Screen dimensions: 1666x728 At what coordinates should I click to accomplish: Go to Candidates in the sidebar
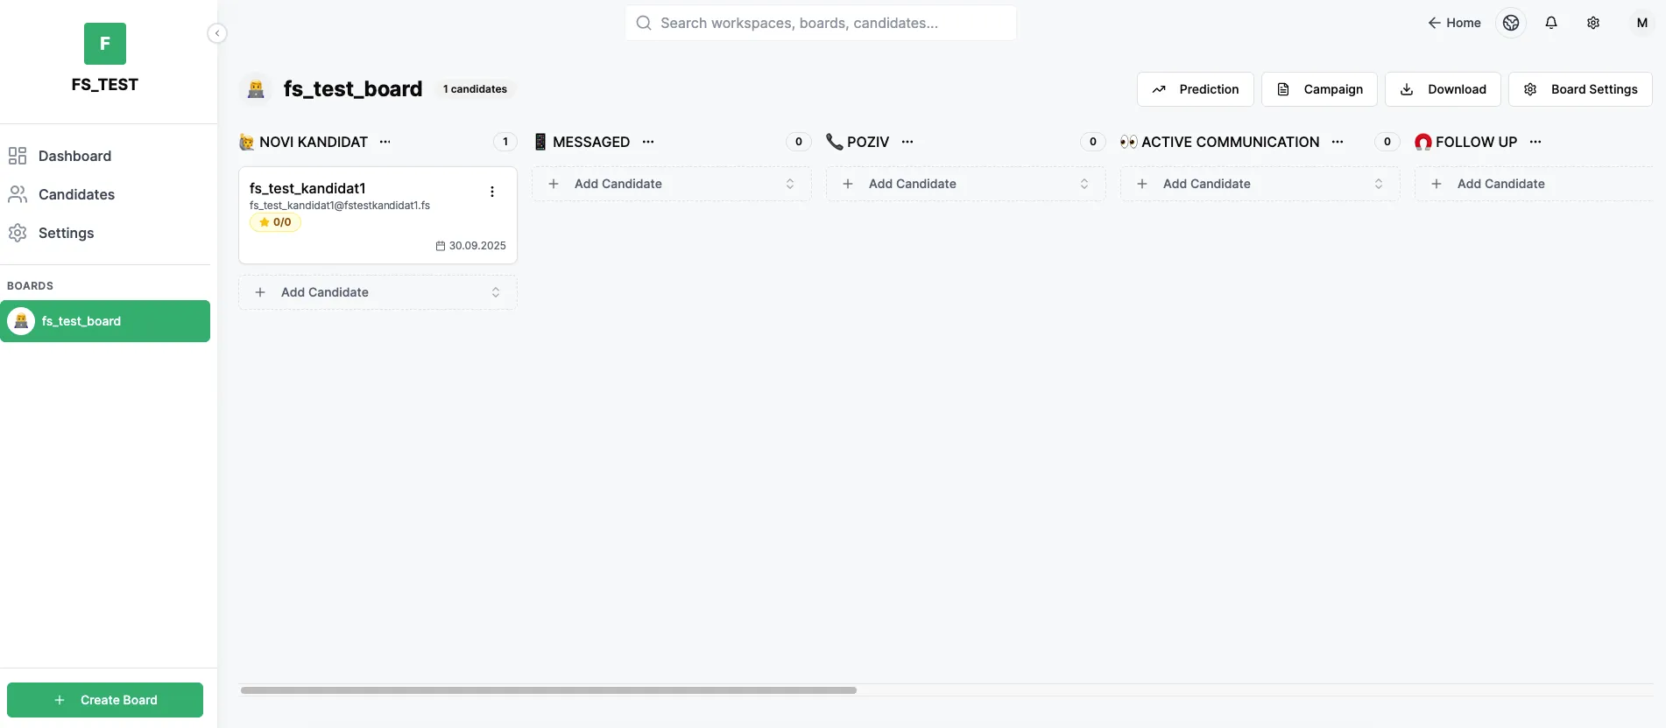[76, 194]
